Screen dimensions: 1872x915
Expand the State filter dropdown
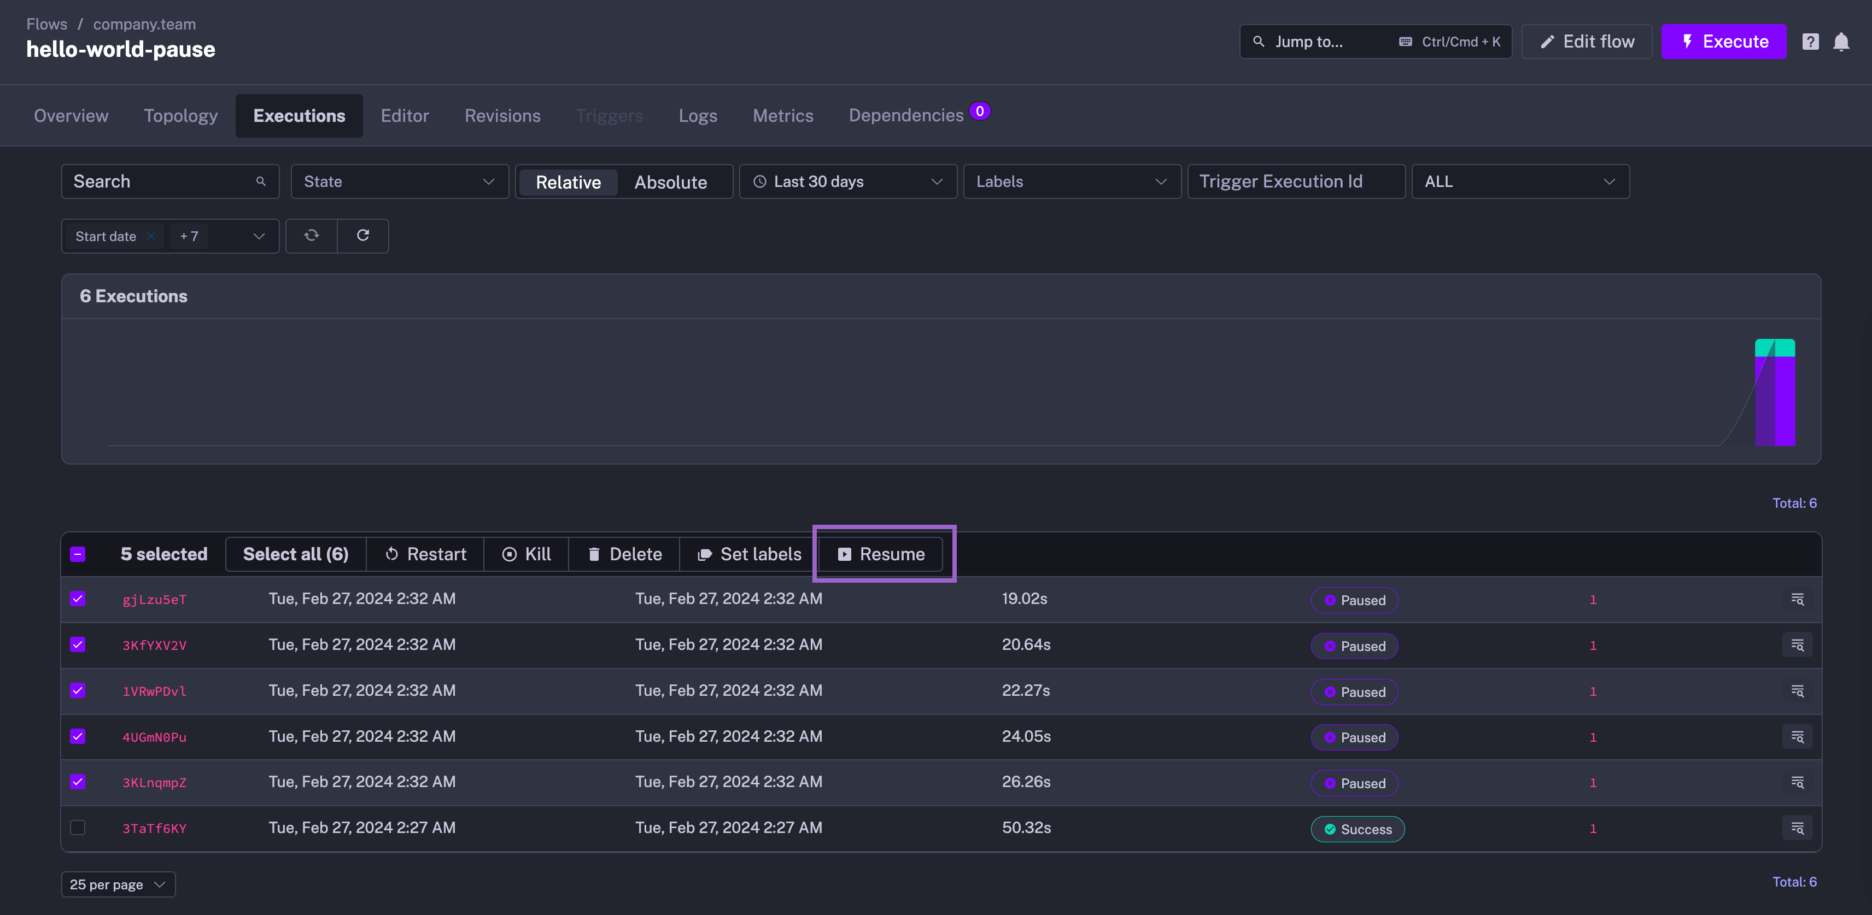[399, 181]
